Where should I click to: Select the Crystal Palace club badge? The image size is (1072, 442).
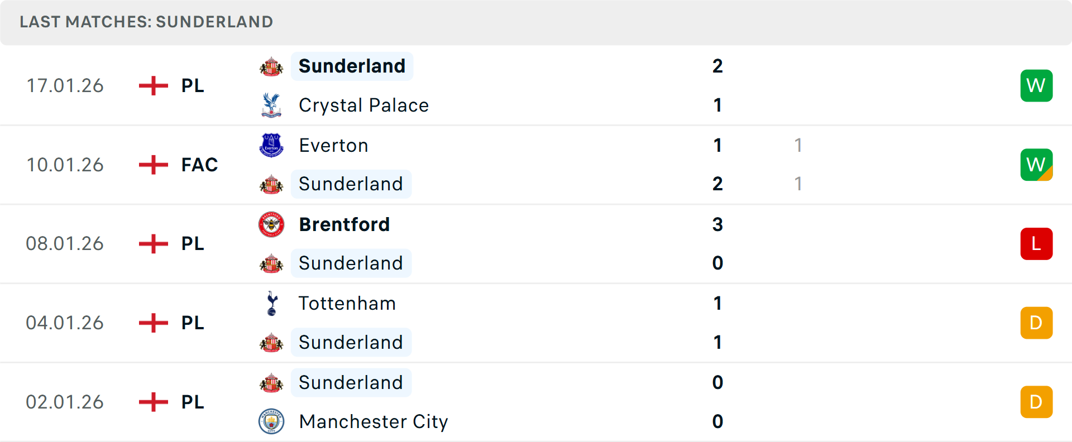pyautogui.click(x=271, y=105)
